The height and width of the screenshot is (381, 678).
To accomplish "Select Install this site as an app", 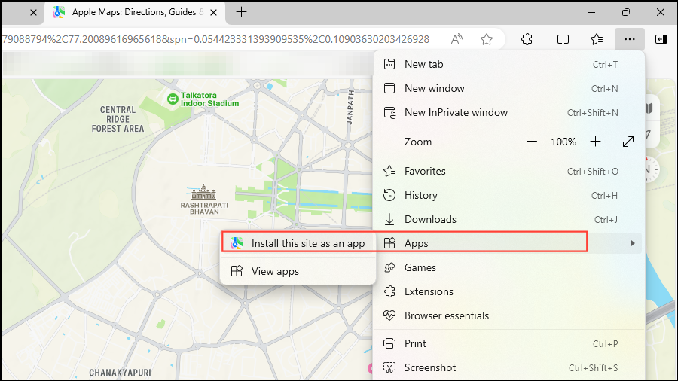I will click(298, 244).
